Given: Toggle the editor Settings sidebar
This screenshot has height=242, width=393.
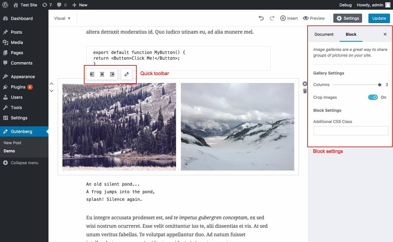Looking at the screenshot, I should 348,18.
